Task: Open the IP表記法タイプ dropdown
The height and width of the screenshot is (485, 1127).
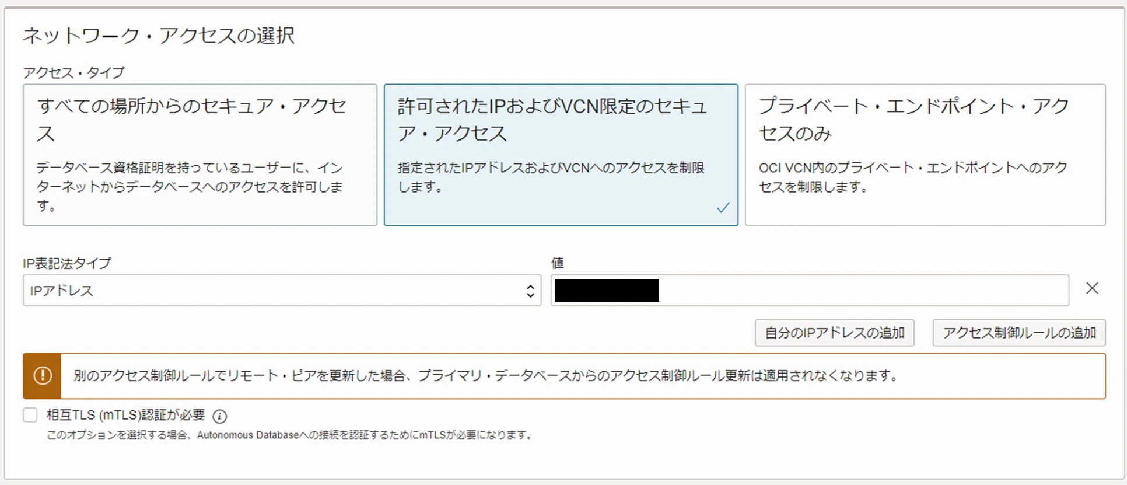Action: coord(282,291)
